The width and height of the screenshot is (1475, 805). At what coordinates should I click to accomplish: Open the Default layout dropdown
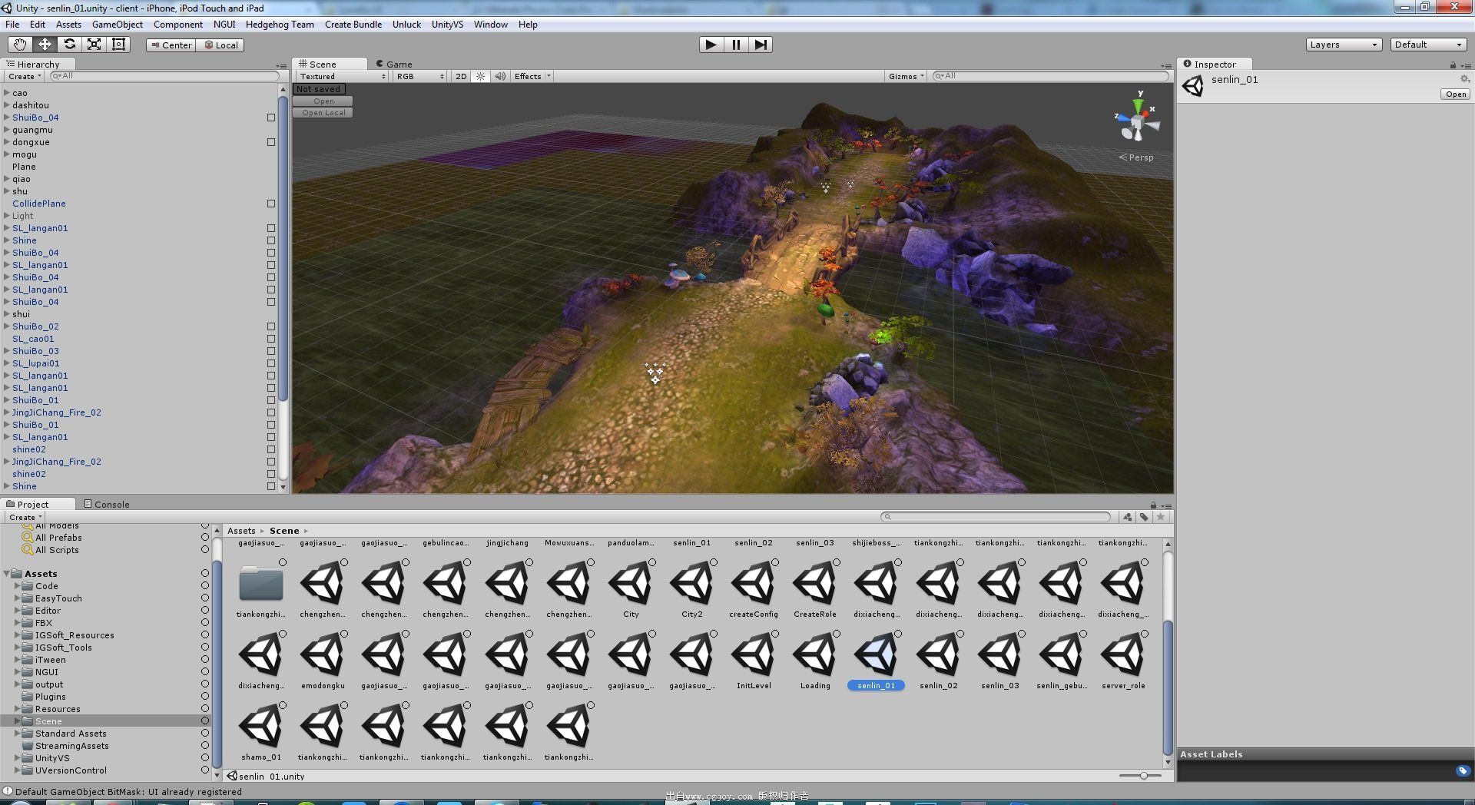(1429, 45)
